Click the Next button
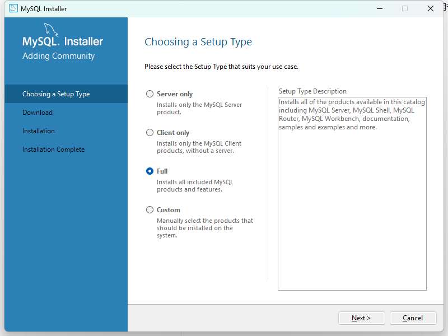 [x=361, y=318]
